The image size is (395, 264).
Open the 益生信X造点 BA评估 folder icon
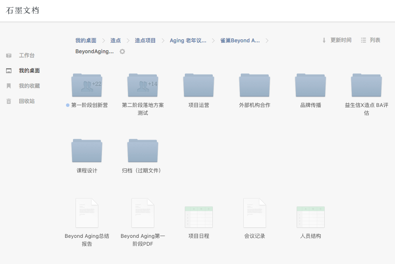[x=366, y=85]
